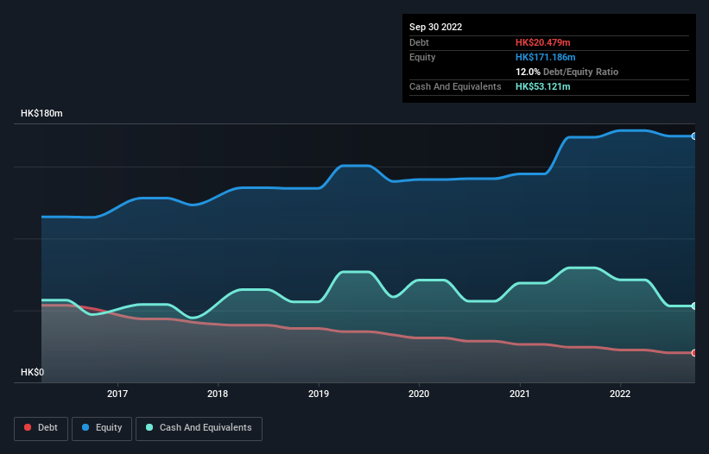Click the 12.0% Debt/Equity Ratio text
This screenshot has height=454, width=709.
point(567,72)
